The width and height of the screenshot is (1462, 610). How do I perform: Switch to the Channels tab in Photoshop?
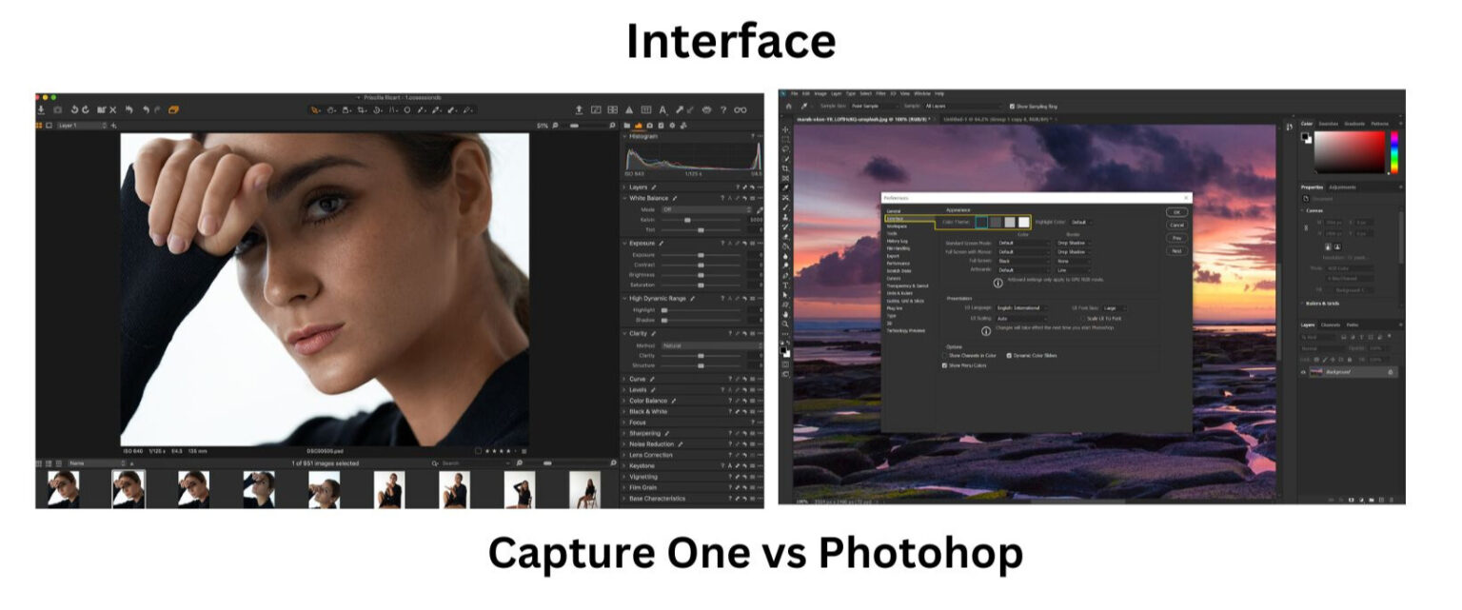click(1331, 325)
